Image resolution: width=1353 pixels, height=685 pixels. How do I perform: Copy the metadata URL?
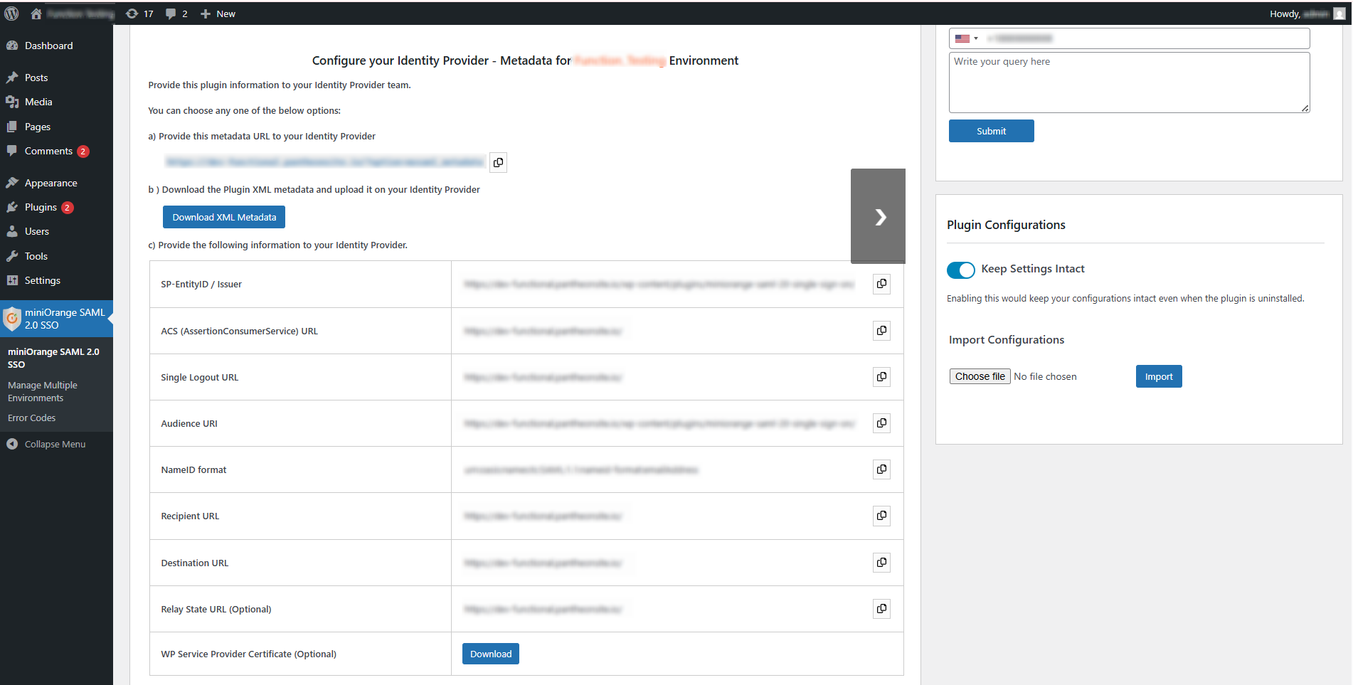point(498,162)
